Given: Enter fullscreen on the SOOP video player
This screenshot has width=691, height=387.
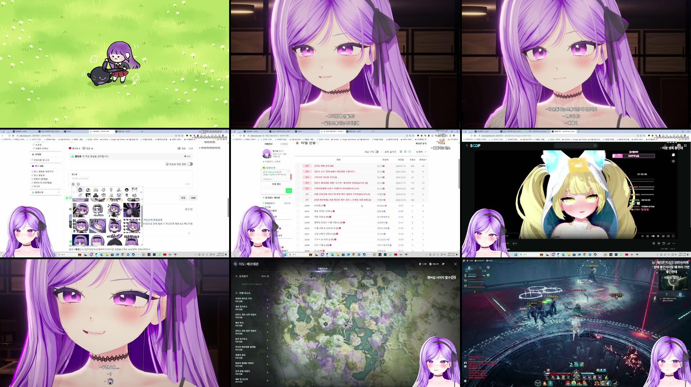Looking at the screenshot, I should (673, 236).
